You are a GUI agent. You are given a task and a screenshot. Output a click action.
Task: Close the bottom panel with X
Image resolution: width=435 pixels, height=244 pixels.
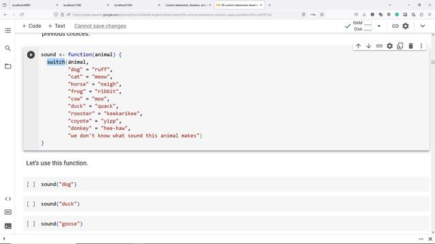(430, 239)
